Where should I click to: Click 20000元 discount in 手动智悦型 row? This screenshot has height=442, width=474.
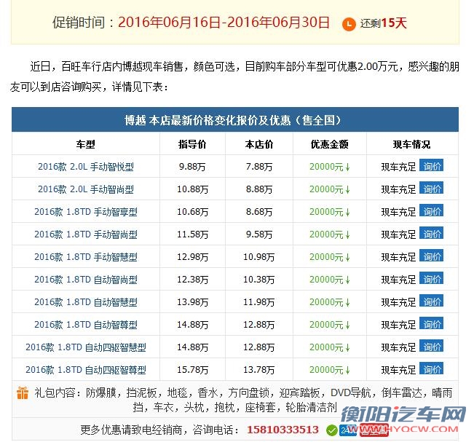(x=330, y=167)
